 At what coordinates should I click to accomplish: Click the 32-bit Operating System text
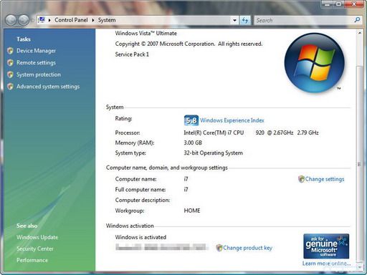tap(213, 153)
